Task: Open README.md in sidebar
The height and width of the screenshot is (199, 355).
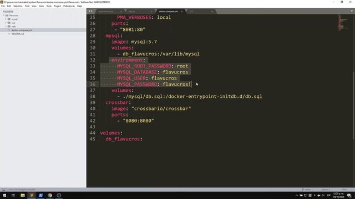Action: (18, 34)
